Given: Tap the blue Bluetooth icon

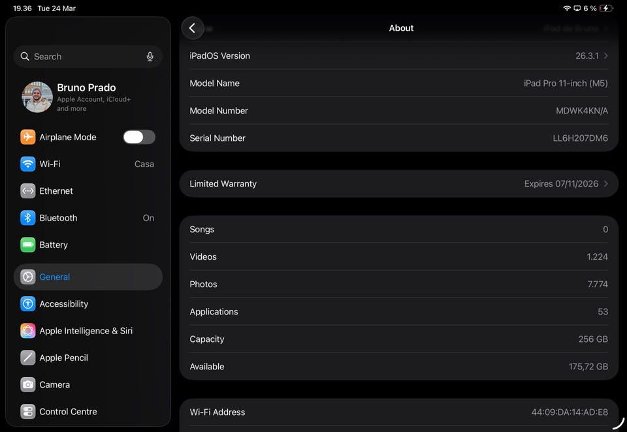Looking at the screenshot, I should [28, 218].
